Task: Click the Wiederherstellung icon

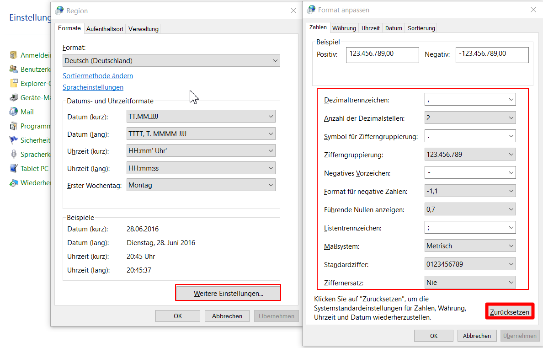Action: coord(14,182)
